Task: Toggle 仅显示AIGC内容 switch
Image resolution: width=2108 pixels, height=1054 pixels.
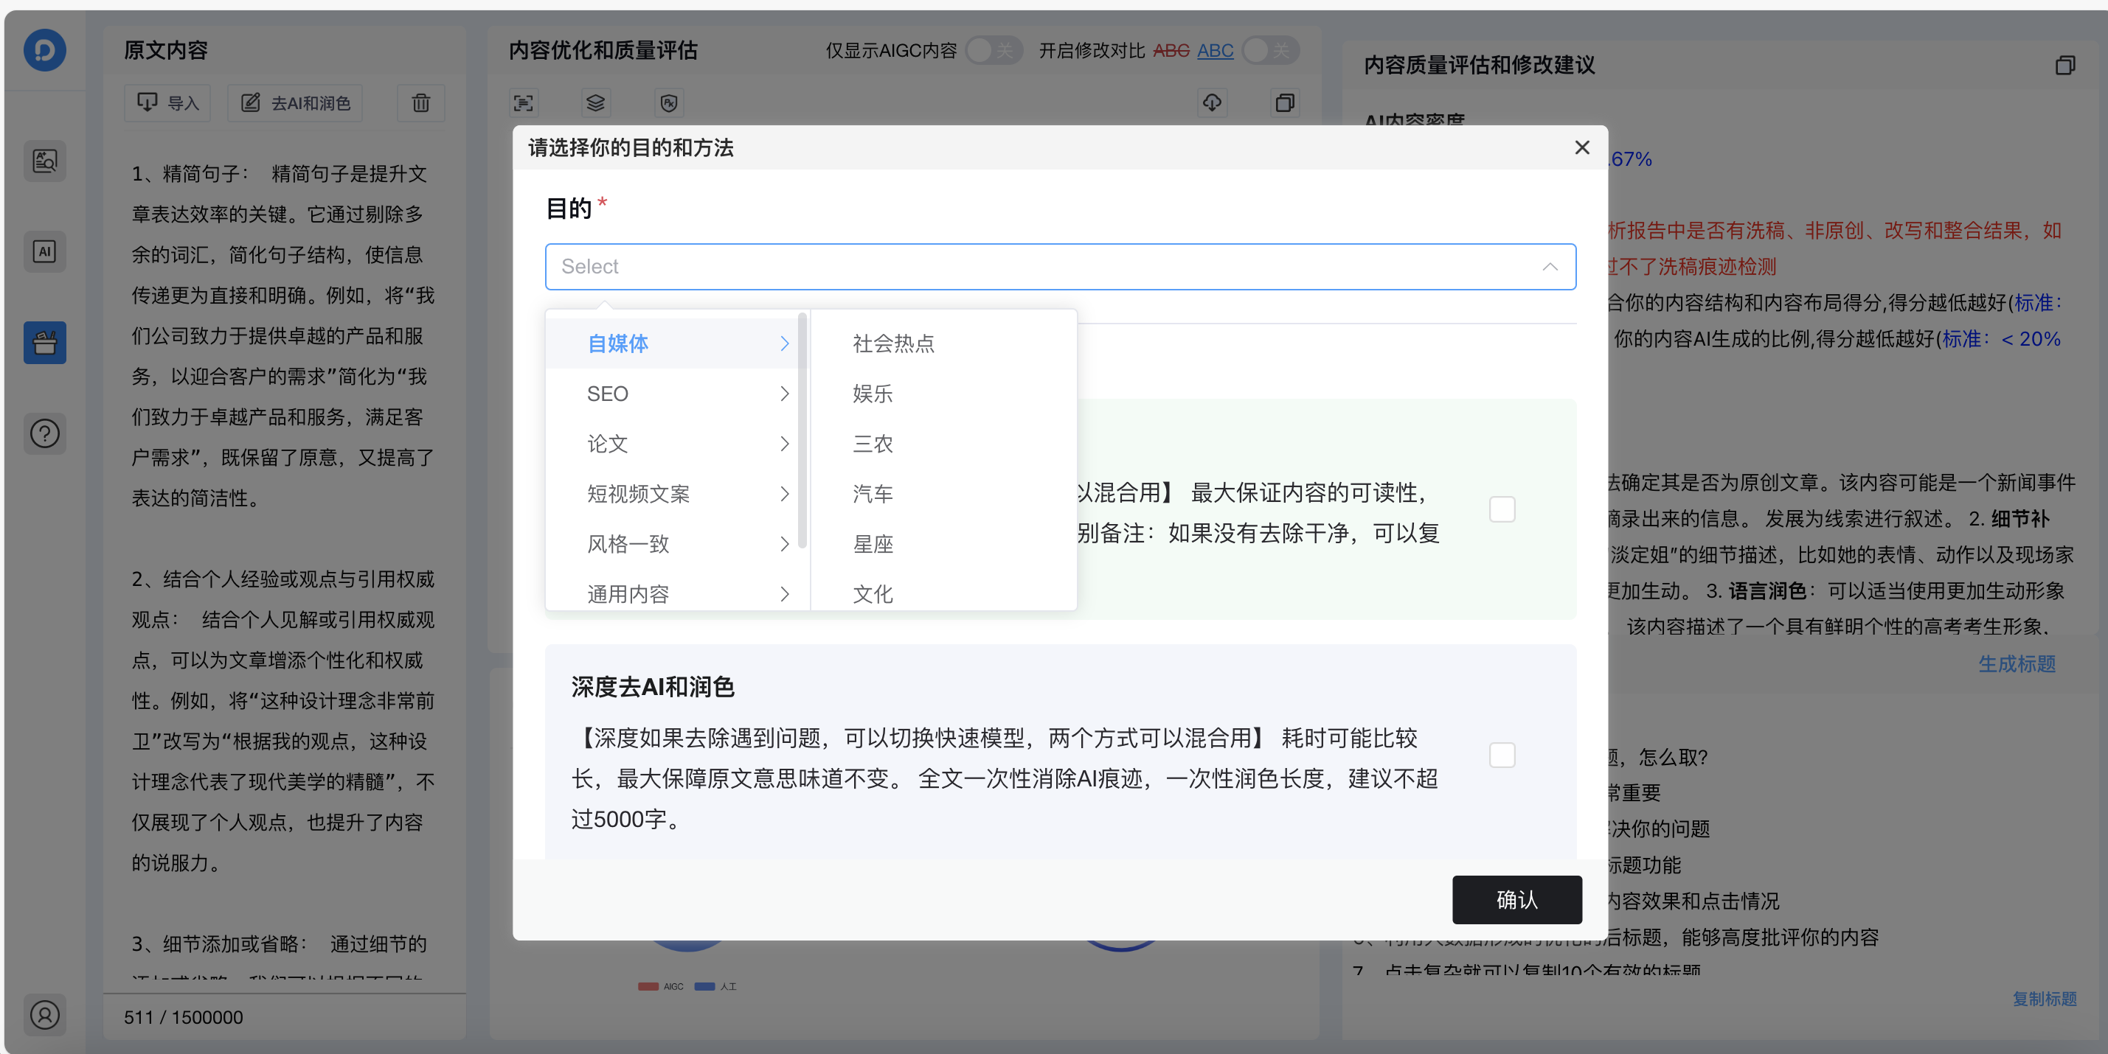Action: click(993, 51)
